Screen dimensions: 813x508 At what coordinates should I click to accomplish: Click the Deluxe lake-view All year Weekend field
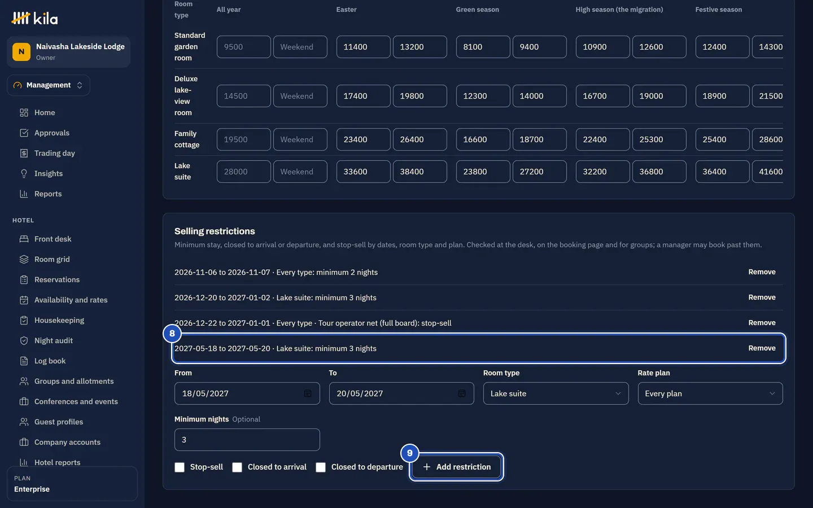[x=300, y=96]
